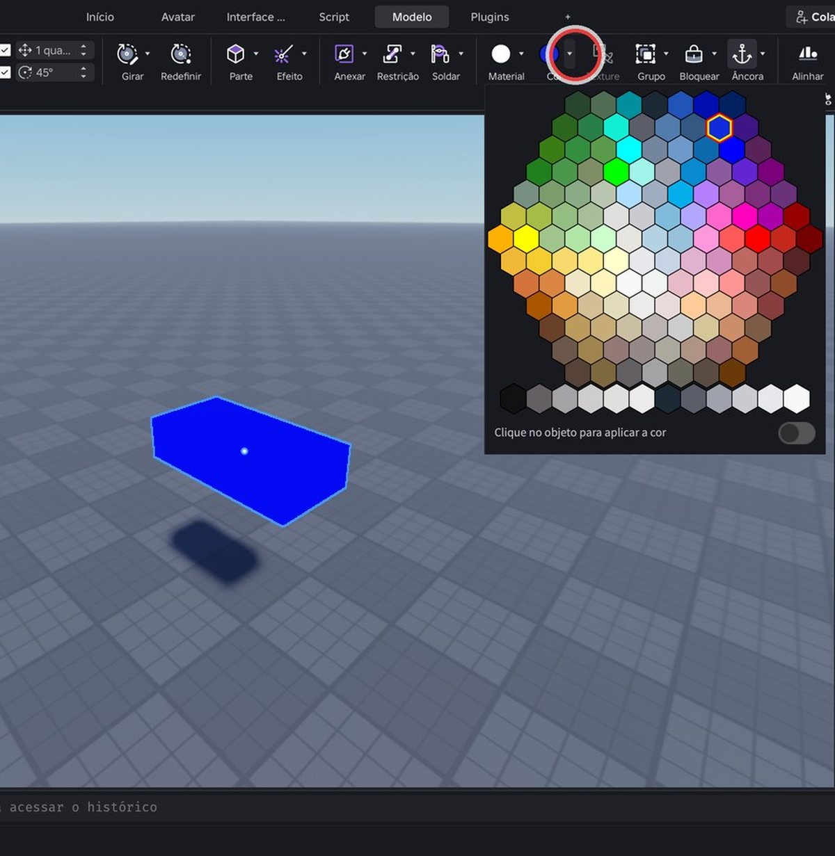This screenshot has width=835, height=856.
Task: Select the dark maroon hexagon at the palette's right tip
Action: click(x=809, y=239)
